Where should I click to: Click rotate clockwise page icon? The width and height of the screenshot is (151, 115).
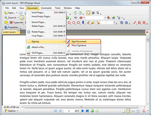pyautogui.click(x=80, y=13)
